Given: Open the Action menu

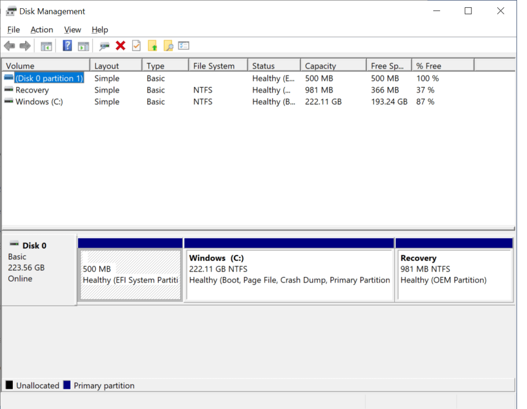Looking at the screenshot, I should (42, 30).
